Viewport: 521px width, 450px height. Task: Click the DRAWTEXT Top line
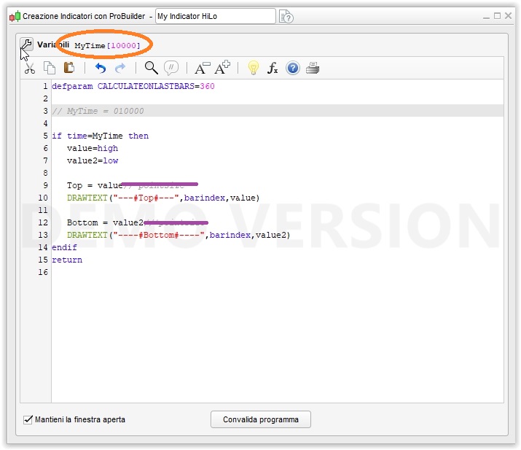pos(163,198)
